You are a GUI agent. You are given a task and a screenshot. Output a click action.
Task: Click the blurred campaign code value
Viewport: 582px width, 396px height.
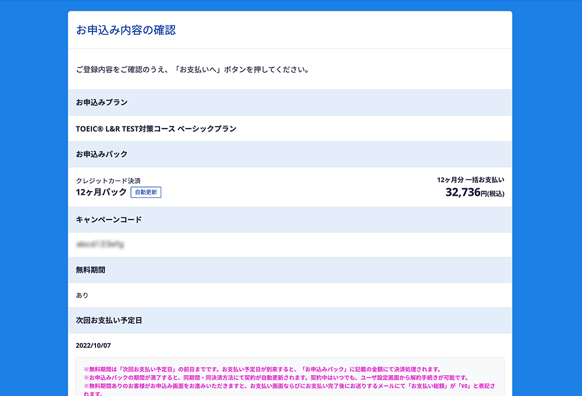click(x=100, y=245)
